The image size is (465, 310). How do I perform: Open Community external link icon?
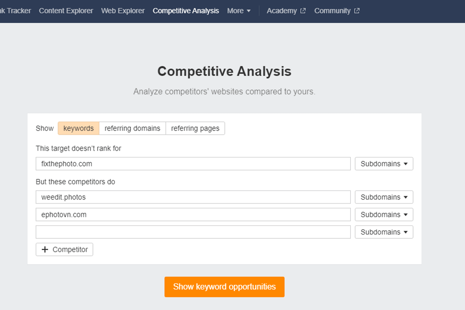357,11
